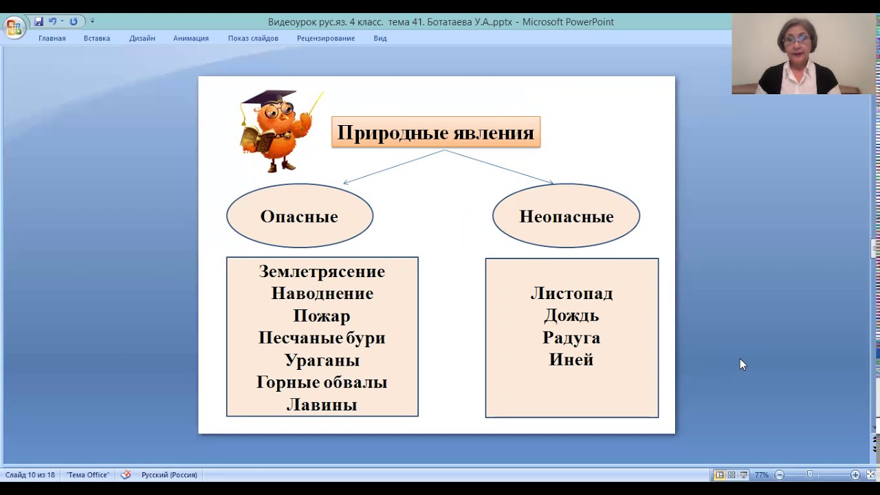Click the word Дождь in the right list
Viewport: 880px width, 495px height.
(x=571, y=316)
